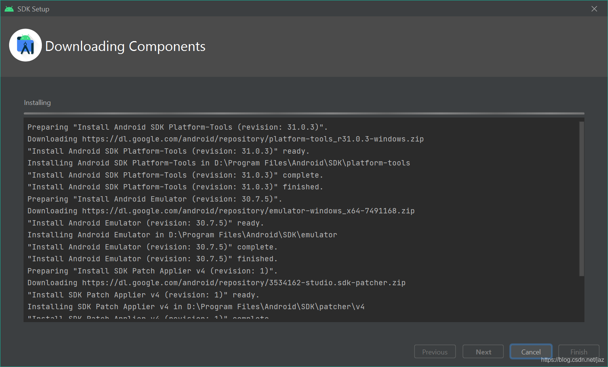608x367 pixels.
Task: Click the Preparing Install SDK Patch Applier v4 line
Action: point(152,271)
